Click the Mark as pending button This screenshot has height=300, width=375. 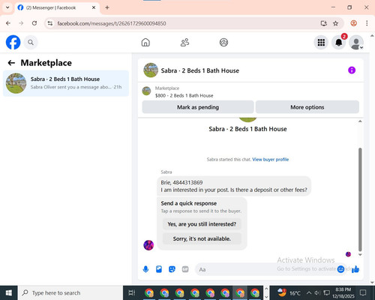pyautogui.click(x=198, y=107)
